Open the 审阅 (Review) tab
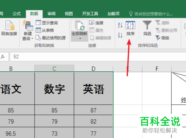This screenshot has width=186, height=138. tap(51, 14)
